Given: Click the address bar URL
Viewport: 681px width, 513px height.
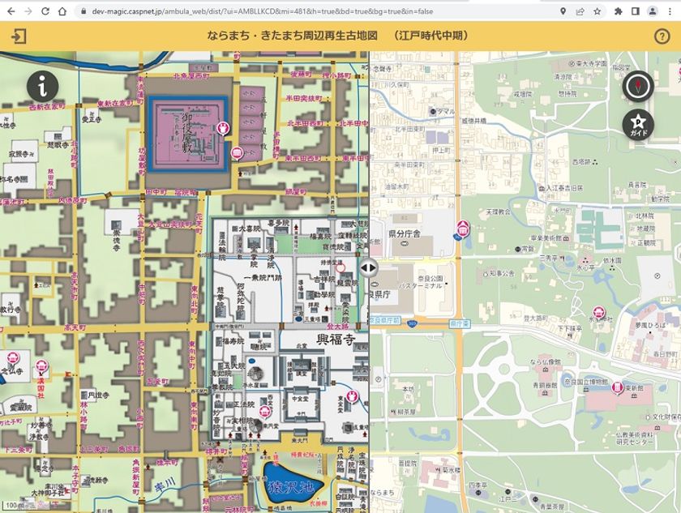Looking at the screenshot, I should 263,11.
